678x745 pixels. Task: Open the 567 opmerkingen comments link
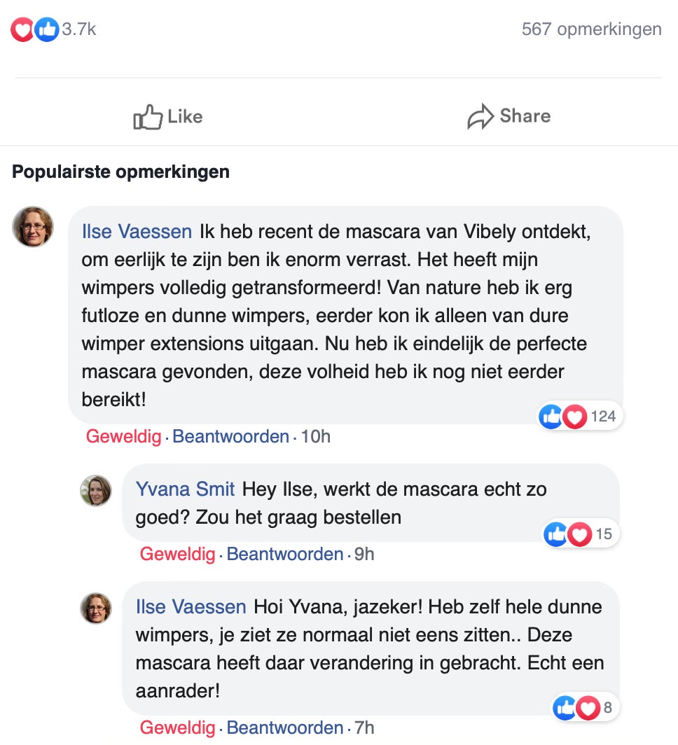click(592, 29)
